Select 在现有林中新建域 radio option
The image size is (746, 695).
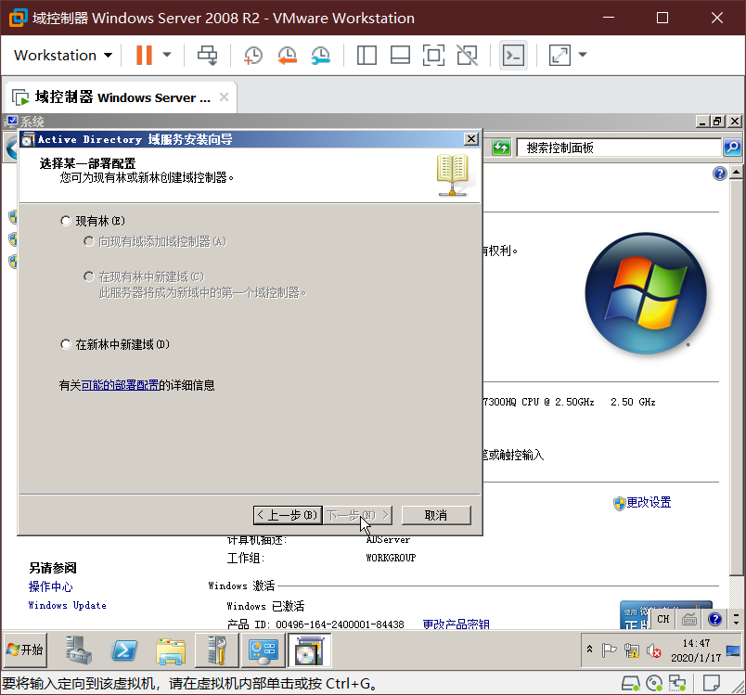(88, 277)
